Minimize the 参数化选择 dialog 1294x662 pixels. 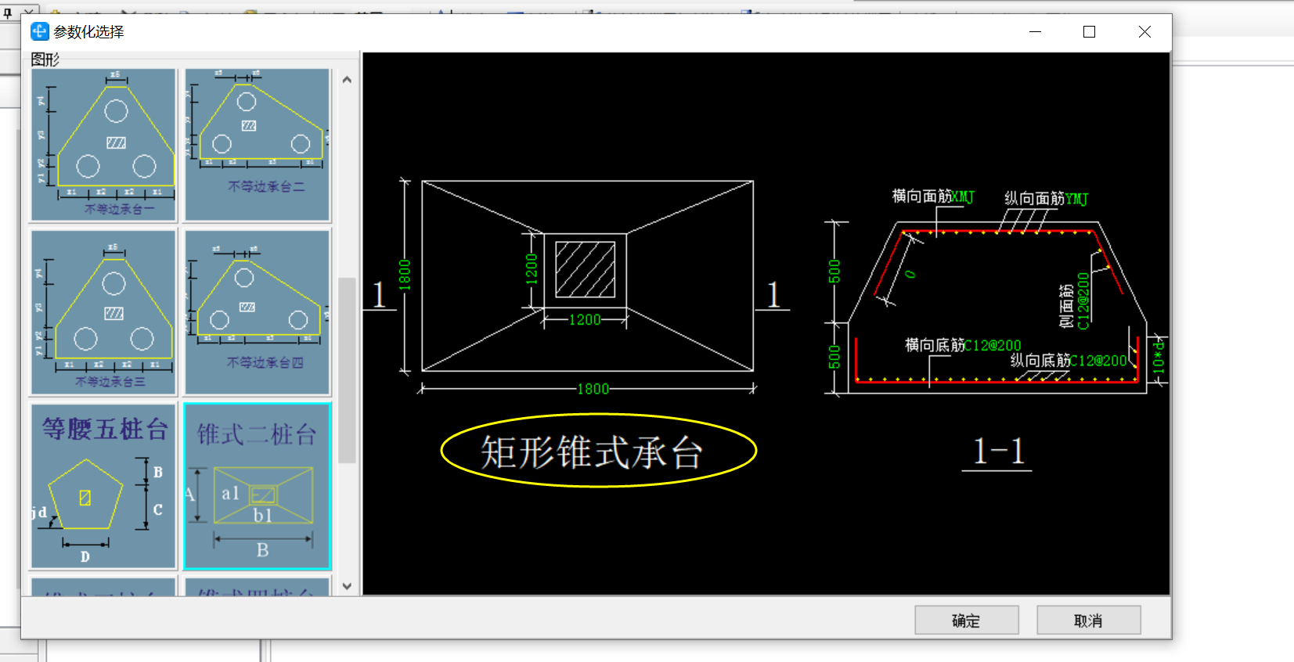click(1035, 31)
